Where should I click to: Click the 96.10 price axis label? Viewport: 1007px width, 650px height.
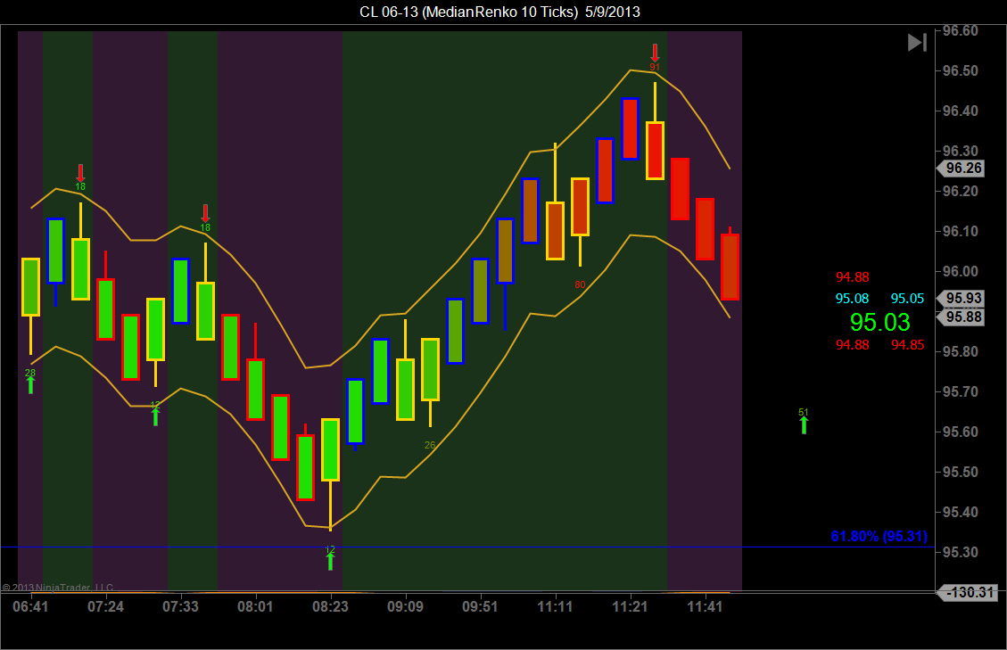(960, 231)
